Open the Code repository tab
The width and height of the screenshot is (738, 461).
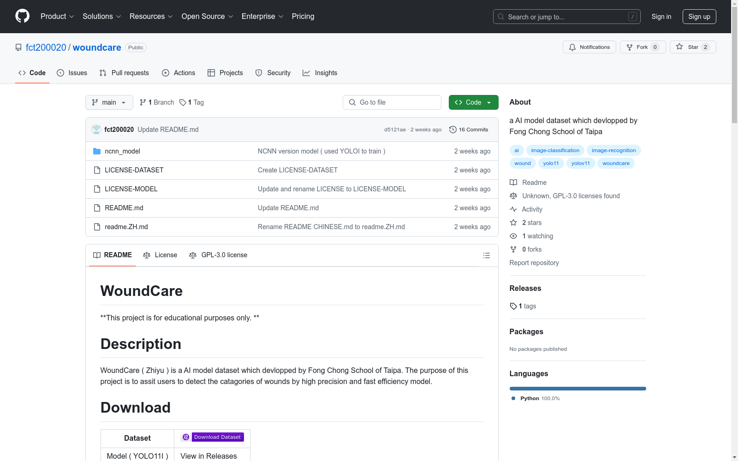[x=32, y=73]
